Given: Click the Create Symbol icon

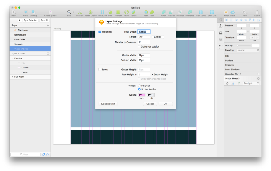Looking at the screenshot, I should pyautogui.click(x=50, y=12).
